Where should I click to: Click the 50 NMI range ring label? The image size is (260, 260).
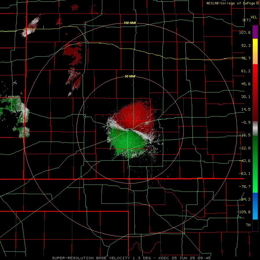[130, 77]
